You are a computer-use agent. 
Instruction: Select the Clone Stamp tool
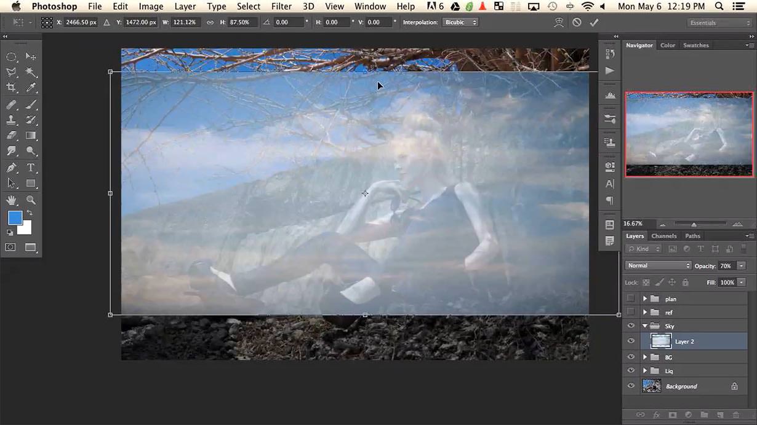pyautogui.click(x=11, y=120)
